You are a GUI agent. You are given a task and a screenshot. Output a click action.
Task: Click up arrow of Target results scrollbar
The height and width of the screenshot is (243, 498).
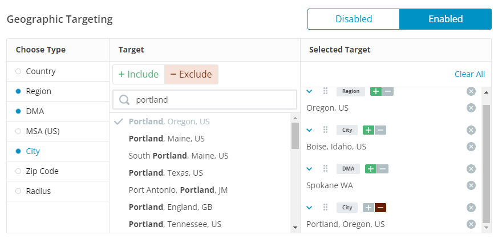click(x=295, y=118)
